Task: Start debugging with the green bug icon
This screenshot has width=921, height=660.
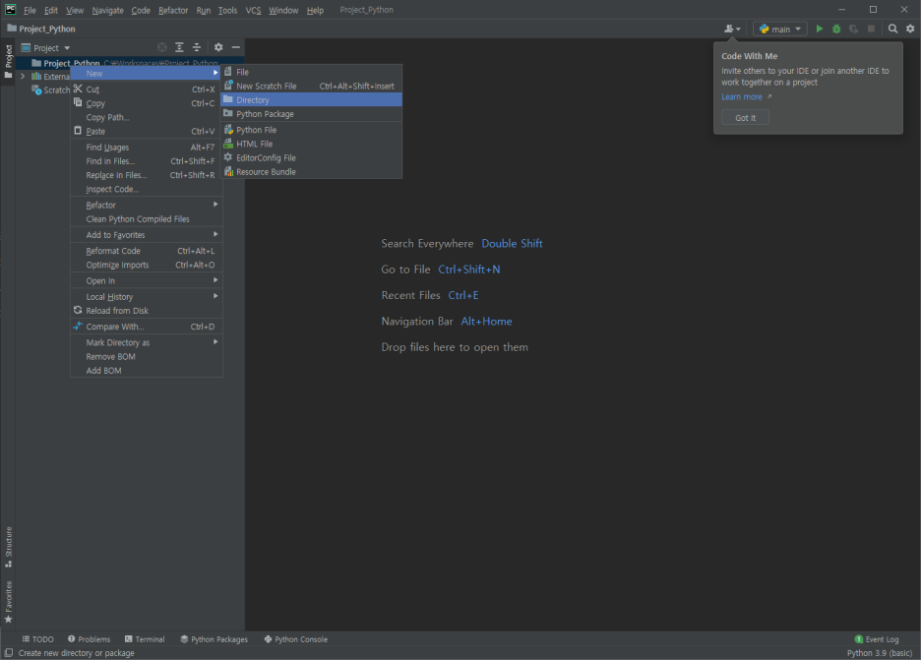Action: coord(836,29)
